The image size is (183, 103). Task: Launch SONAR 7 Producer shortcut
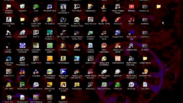tap(49, 33)
